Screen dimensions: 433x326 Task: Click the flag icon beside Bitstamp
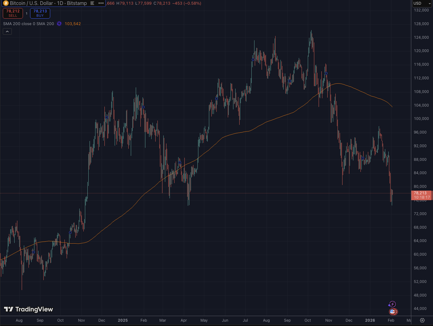pos(92,3)
